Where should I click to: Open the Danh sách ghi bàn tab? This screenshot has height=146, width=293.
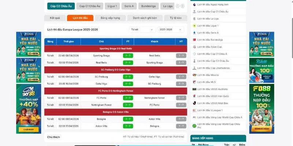145,18
